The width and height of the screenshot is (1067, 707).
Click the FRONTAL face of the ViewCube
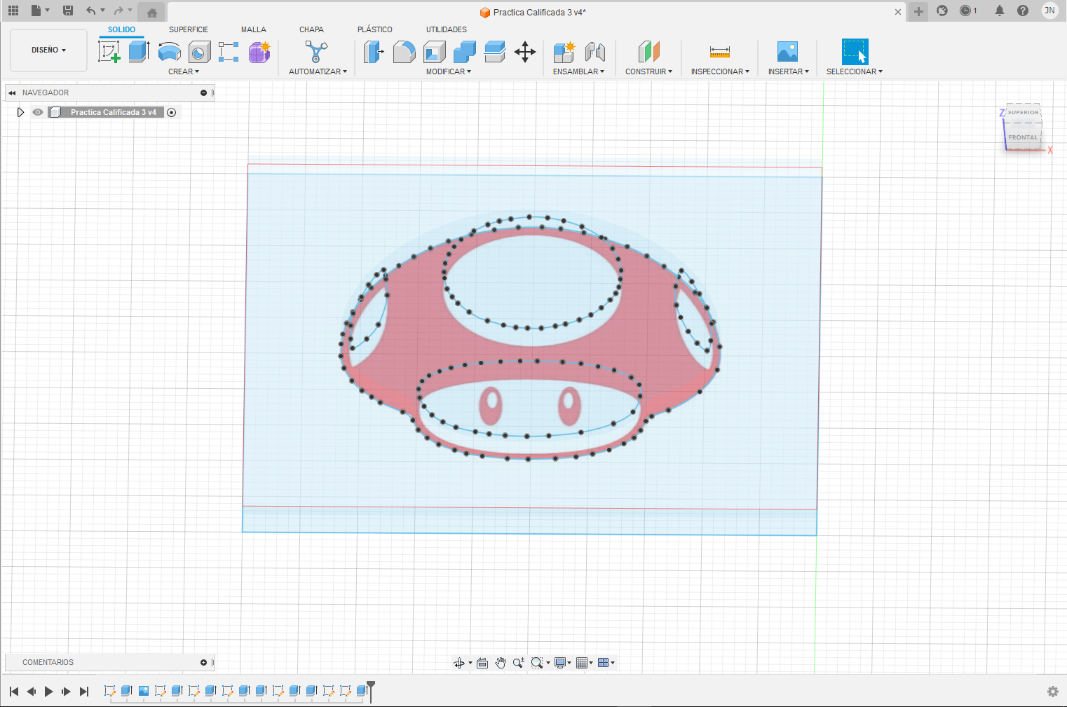1023,137
